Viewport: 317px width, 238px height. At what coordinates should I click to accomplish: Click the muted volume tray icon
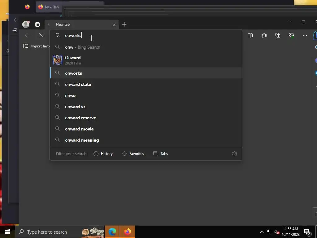tap(277, 232)
